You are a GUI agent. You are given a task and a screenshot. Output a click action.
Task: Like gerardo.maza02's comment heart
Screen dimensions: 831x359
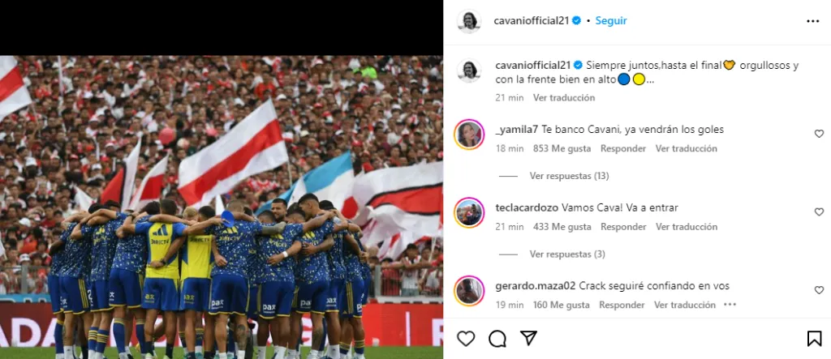819,290
